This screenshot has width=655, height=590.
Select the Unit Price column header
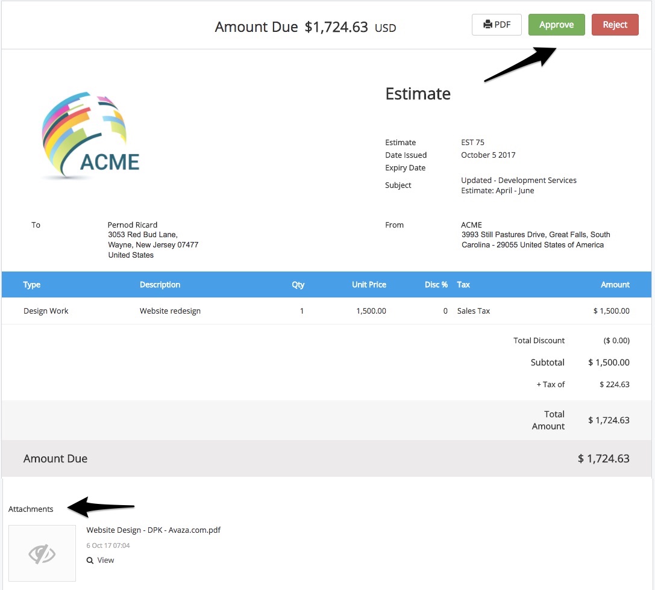[369, 285]
